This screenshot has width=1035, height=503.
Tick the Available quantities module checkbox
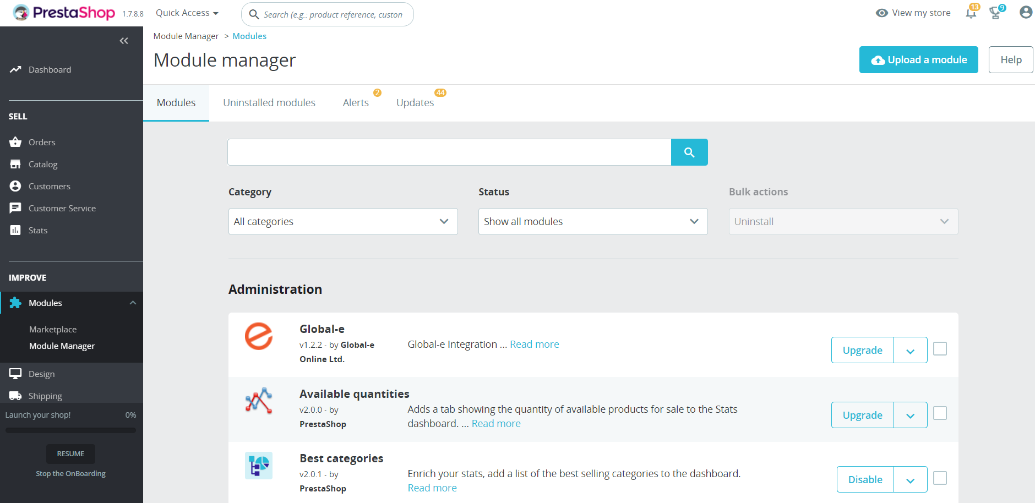coord(940,413)
